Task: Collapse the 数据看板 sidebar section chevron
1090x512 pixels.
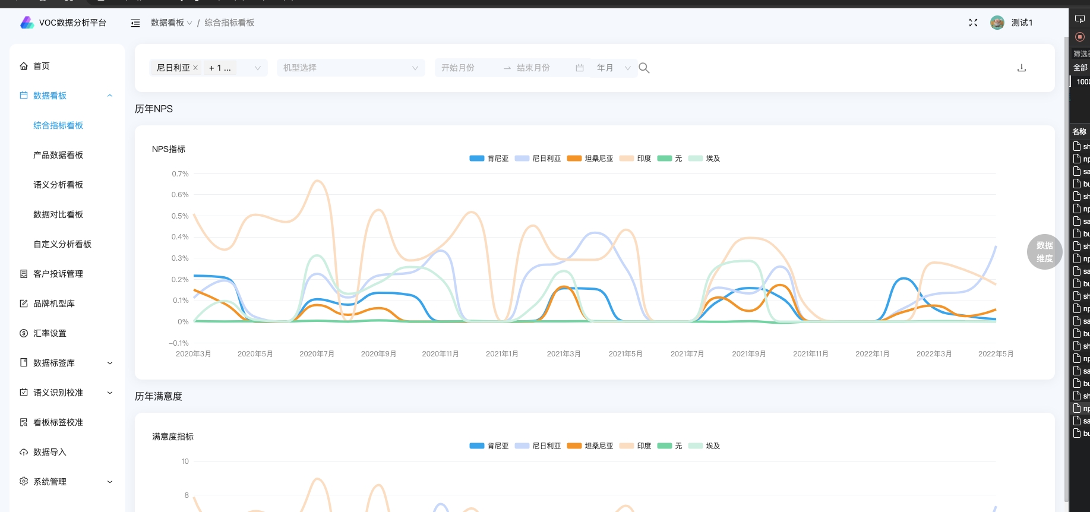Action: (110, 96)
